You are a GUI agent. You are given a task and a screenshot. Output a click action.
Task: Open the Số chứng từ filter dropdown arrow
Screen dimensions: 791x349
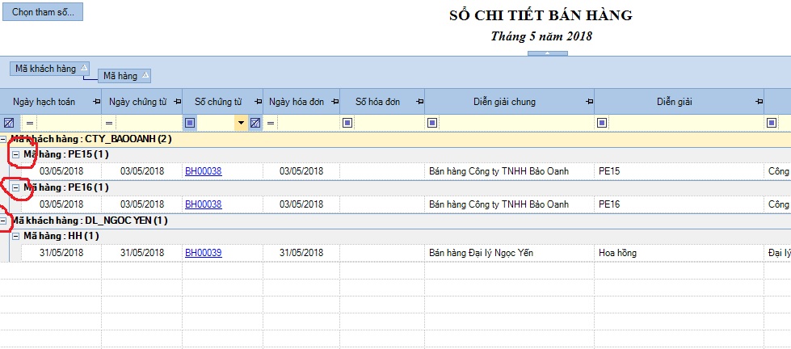pos(241,123)
